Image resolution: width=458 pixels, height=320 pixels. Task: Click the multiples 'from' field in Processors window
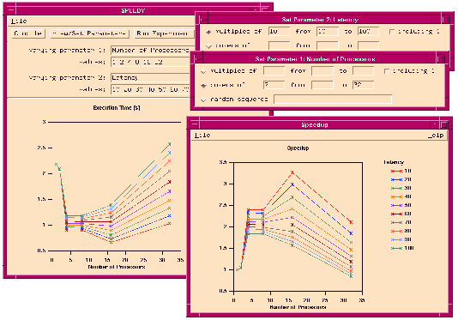coord(322,70)
